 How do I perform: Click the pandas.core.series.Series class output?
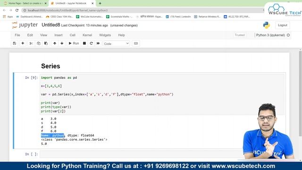[74, 140]
